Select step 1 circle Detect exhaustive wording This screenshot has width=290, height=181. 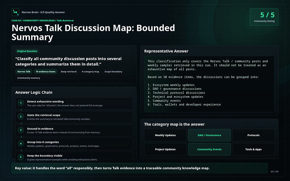21,103
